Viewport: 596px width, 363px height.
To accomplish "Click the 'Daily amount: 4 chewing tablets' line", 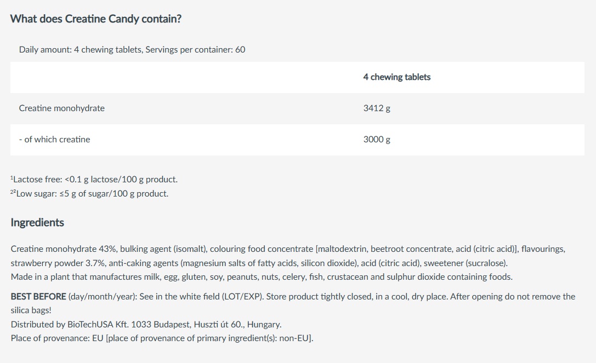I will [81, 50].
